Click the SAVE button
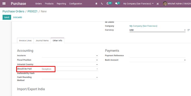 click(7, 17)
